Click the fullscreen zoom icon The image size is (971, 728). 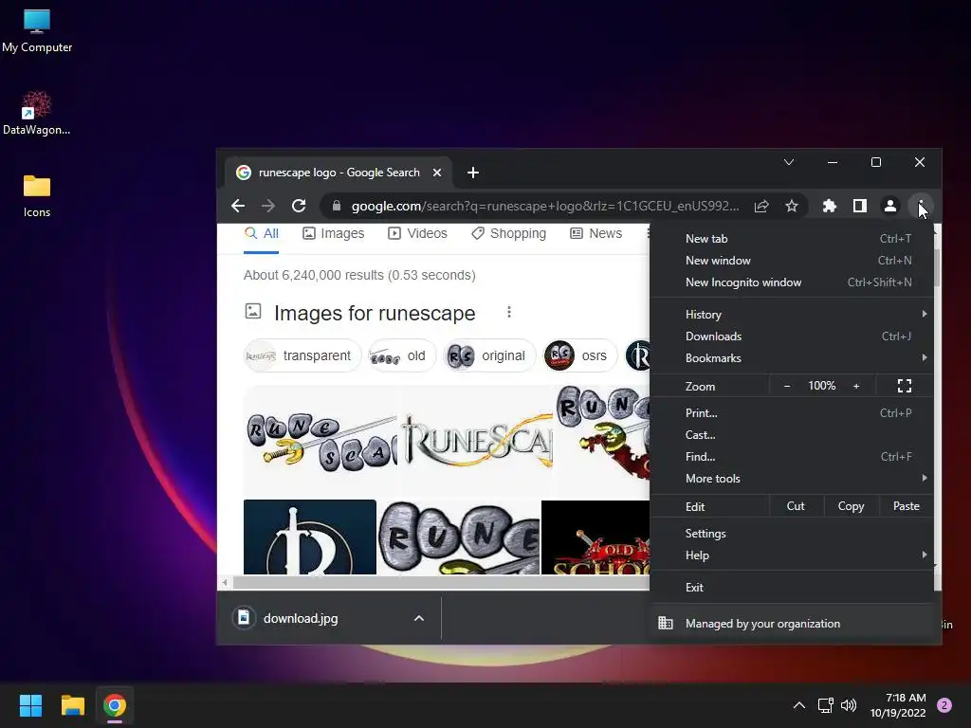[x=904, y=387]
